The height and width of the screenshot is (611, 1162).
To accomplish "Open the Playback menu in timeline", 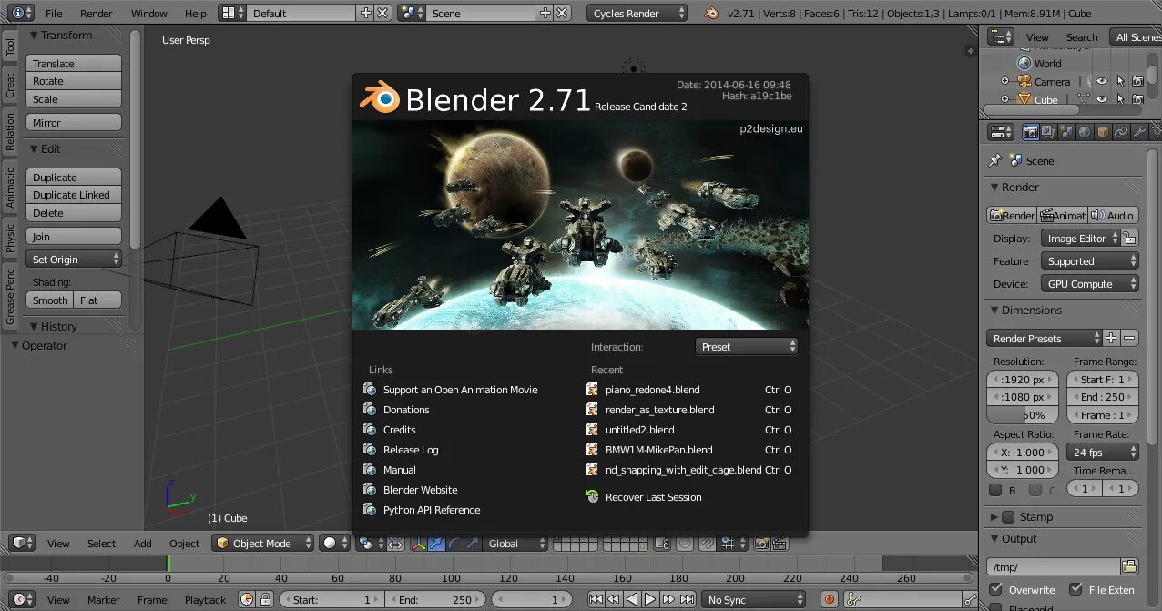I will pyautogui.click(x=205, y=600).
